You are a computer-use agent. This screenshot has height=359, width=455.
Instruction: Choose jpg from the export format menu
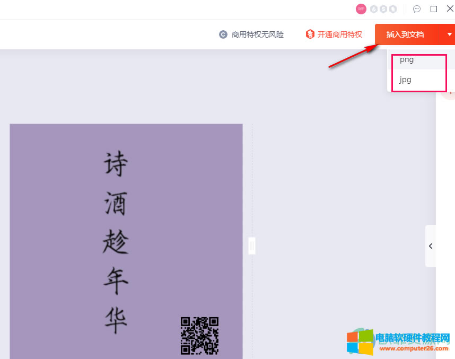pos(406,80)
